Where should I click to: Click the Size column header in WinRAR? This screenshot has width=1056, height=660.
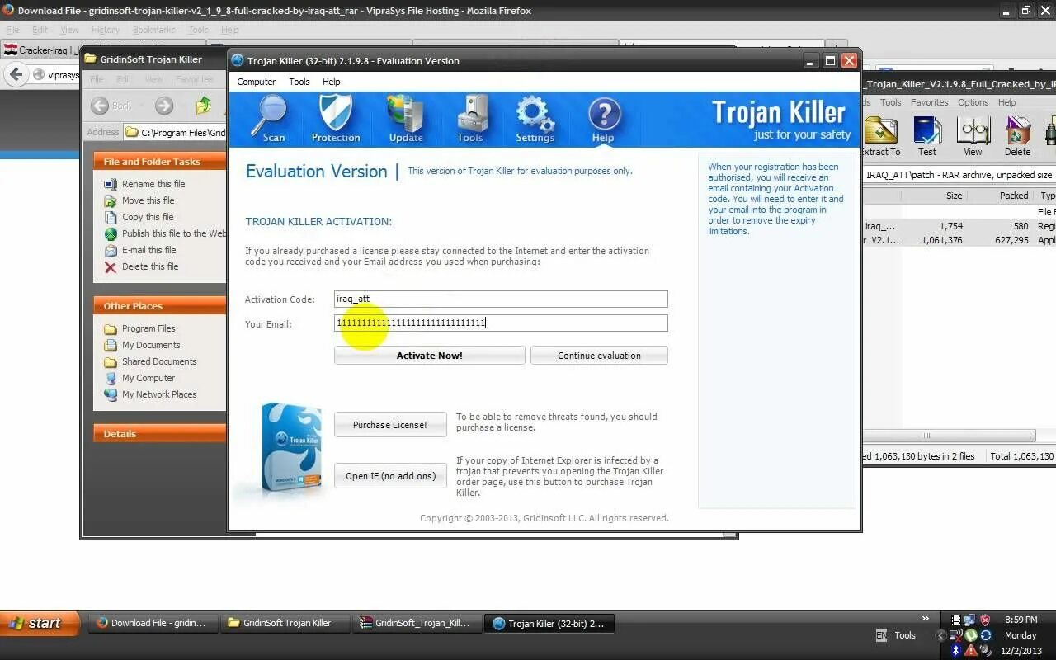(x=932, y=196)
